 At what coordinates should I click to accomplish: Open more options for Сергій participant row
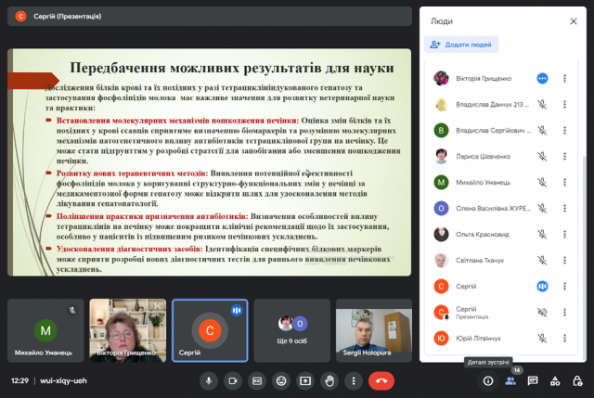tap(564, 287)
